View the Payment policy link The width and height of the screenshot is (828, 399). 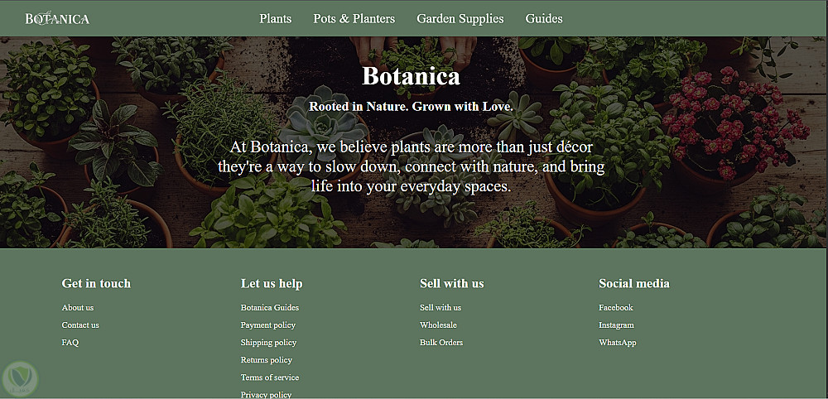pyautogui.click(x=268, y=325)
